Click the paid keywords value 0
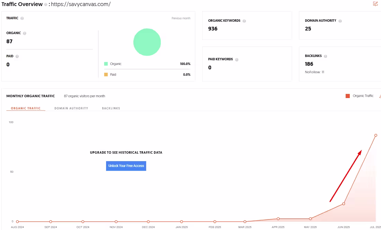 [210, 68]
